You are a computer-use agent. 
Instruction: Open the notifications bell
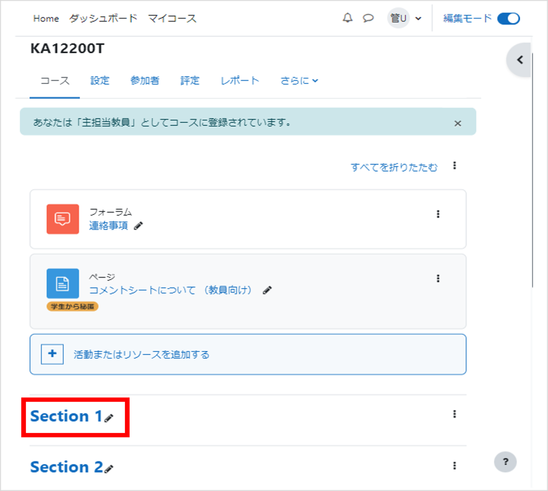(347, 18)
